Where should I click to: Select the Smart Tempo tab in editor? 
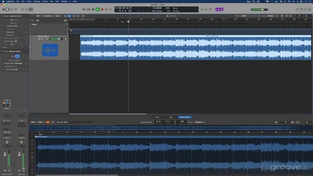pos(184,117)
